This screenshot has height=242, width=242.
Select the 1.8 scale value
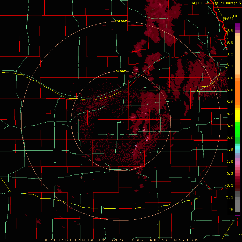pos(230,150)
